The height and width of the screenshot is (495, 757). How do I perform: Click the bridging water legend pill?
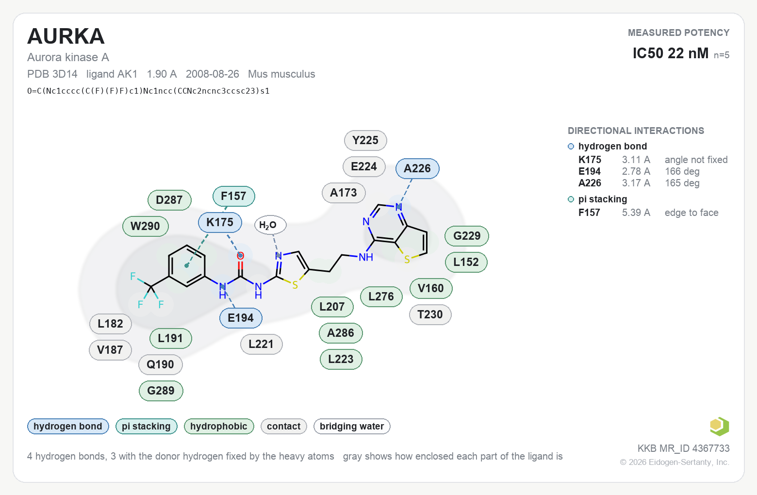click(352, 426)
